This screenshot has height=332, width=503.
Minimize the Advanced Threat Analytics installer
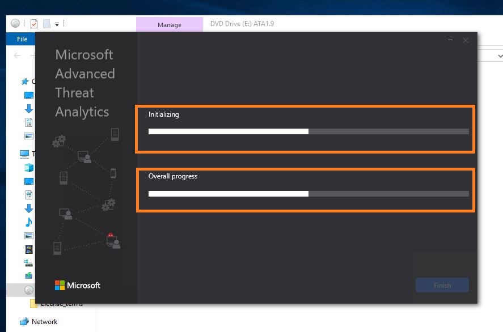pos(450,40)
